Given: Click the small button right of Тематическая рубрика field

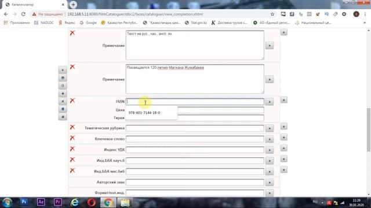Looking at the screenshot, I should click(x=270, y=128).
